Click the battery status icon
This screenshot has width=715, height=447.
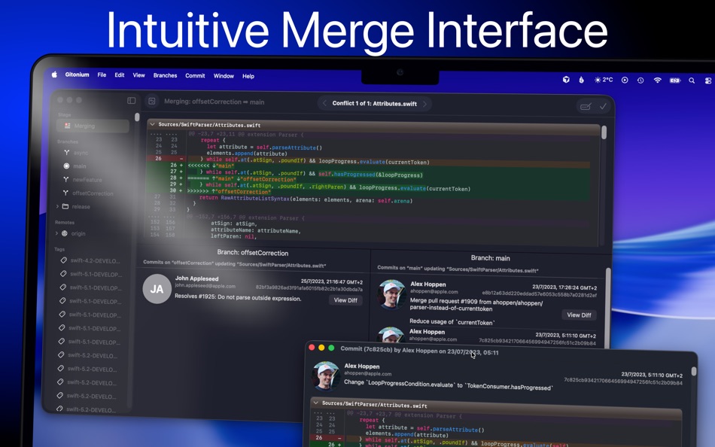pos(674,81)
